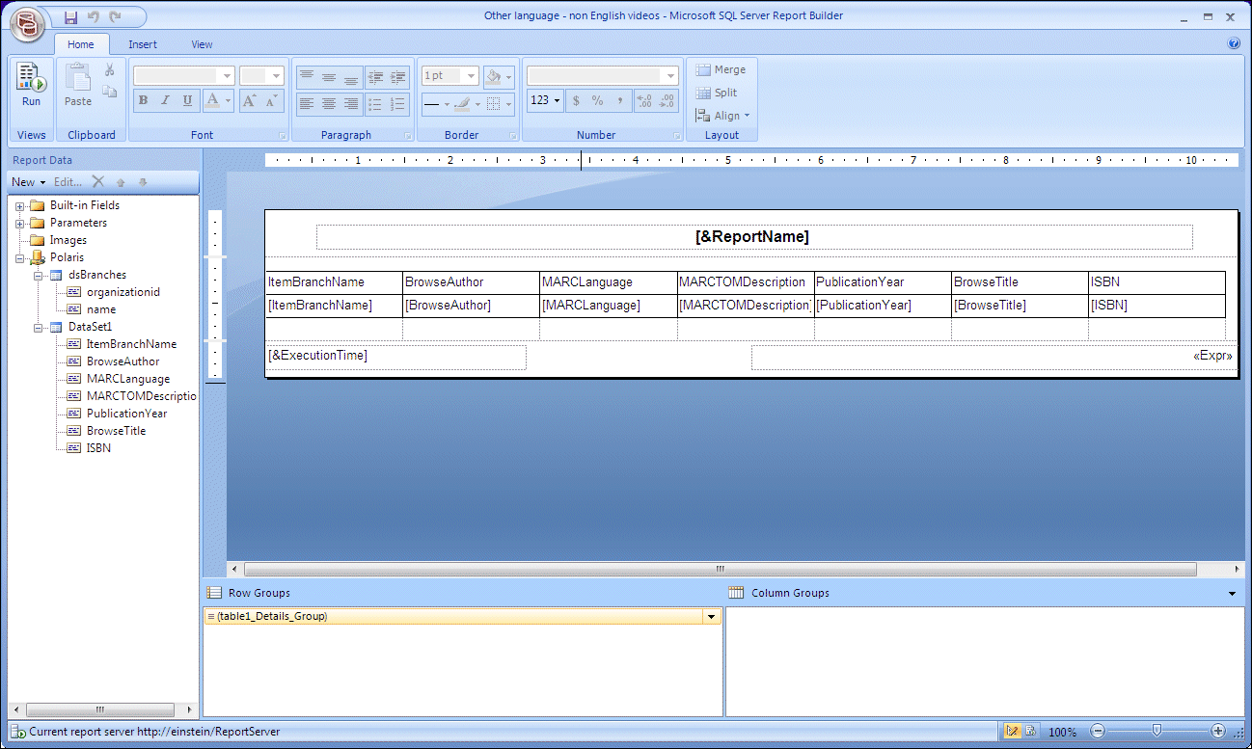1252x749 pixels.
Task: Click the zoom in plus icon
Action: coord(1218,732)
